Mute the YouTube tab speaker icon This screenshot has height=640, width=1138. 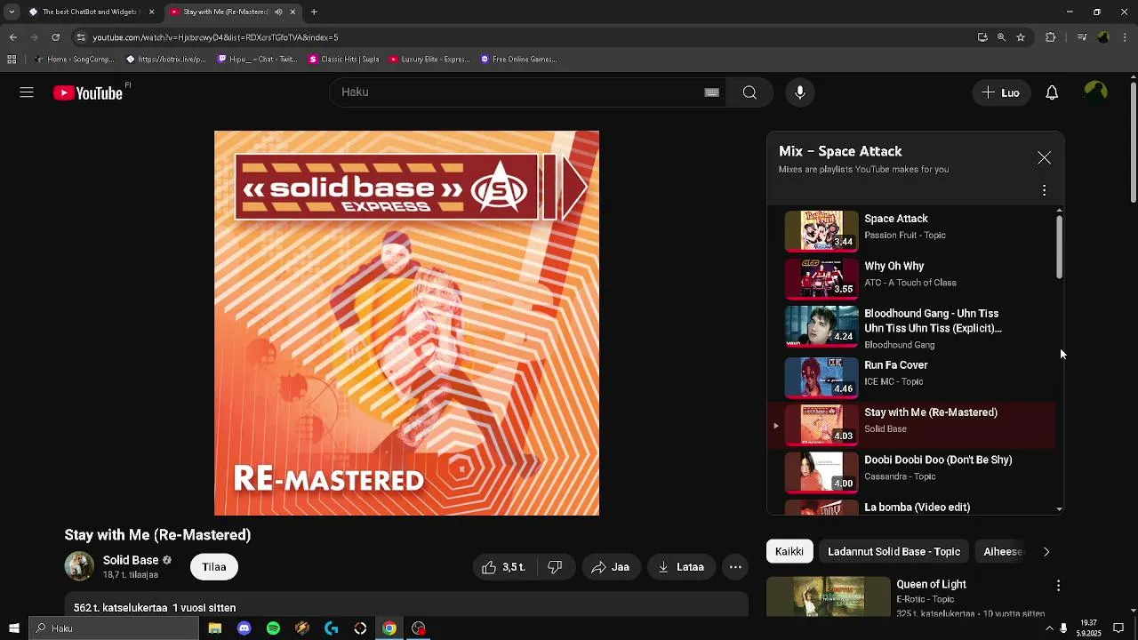click(278, 12)
